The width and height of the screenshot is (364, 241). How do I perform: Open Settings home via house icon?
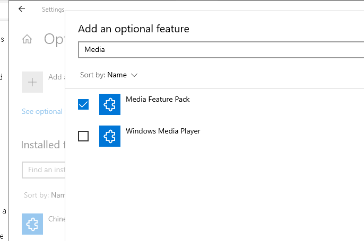27,39
